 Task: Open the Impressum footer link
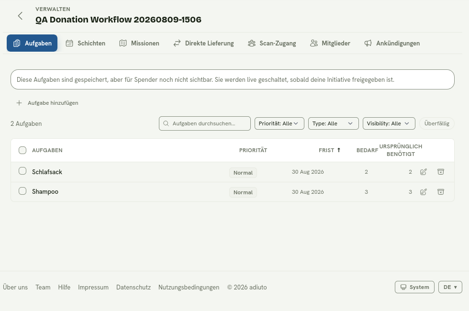pos(93,287)
